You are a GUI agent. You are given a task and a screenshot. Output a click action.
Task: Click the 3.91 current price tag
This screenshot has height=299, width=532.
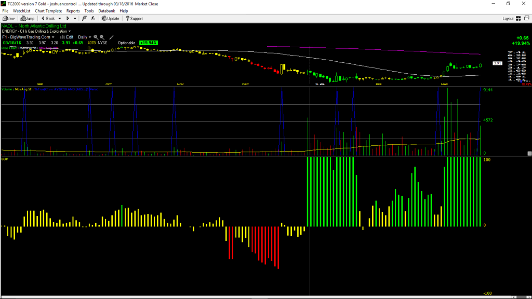click(497, 63)
